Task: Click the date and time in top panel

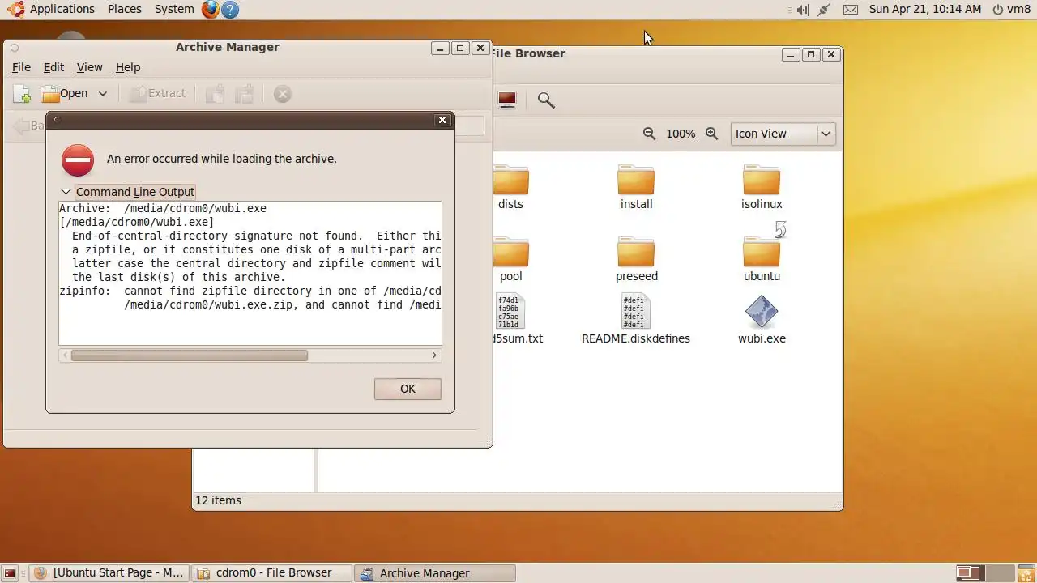Action: [x=925, y=9]
